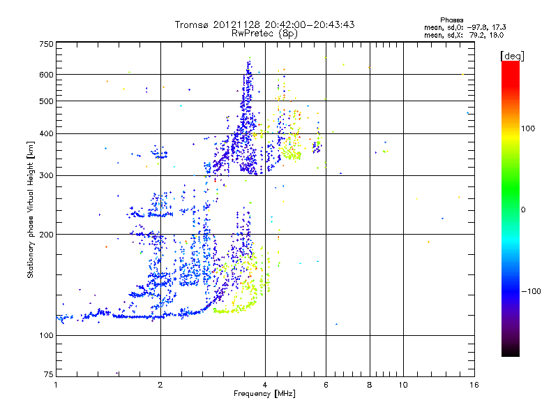Screen dimensions: 558x419
Task: Click the colorbar tick label '0'
Action: tap(523, 210)
